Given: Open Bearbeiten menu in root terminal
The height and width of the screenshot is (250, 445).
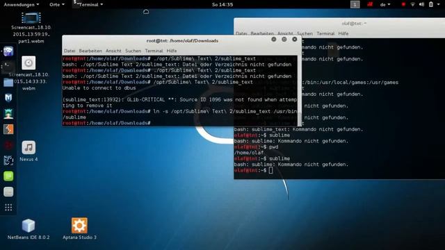Looking at the screenshot, I should (90, 51).
